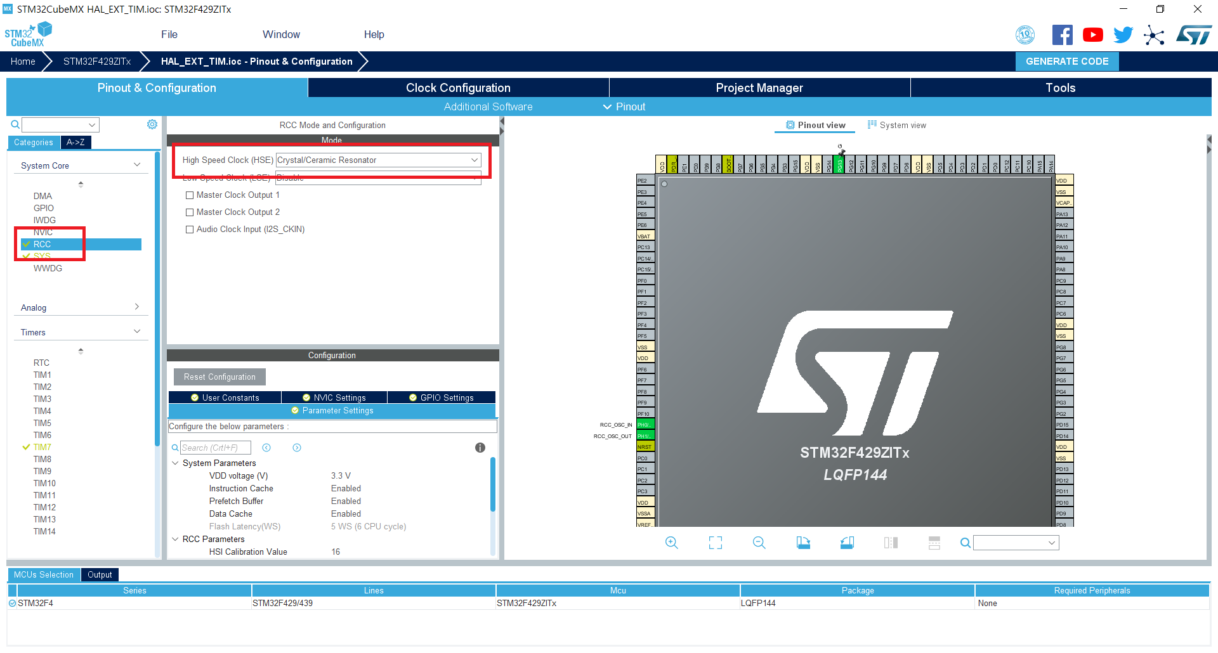Click the ST logo icon
Screen dimensions: 1218x653
click(1193, 35)
